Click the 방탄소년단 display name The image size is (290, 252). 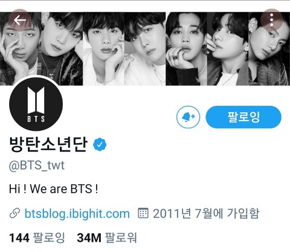tap(48, 144)
